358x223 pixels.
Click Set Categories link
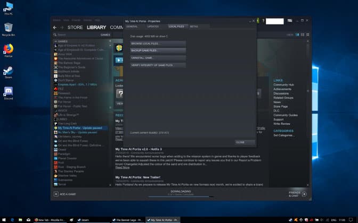click(x=284, y=135)
